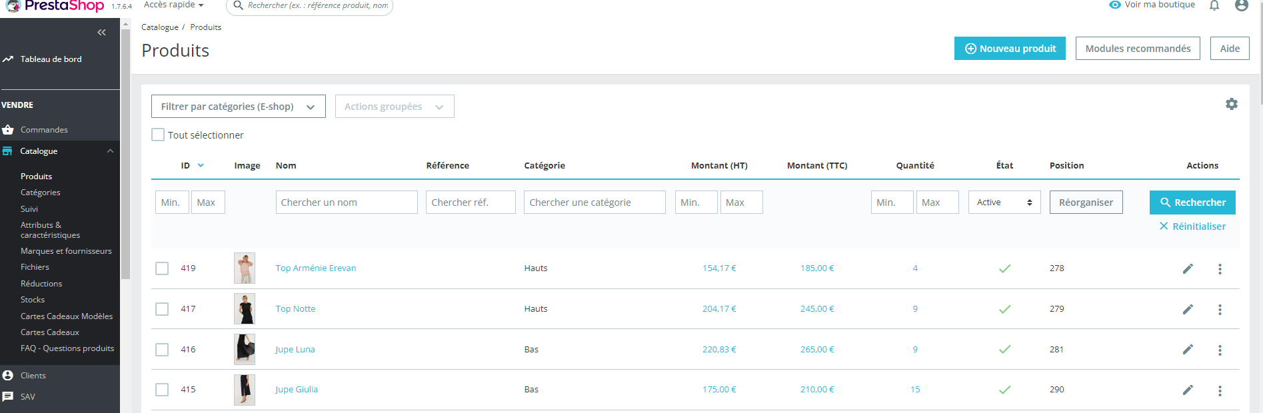Click the Rechercher filter button

(1192, 203)
